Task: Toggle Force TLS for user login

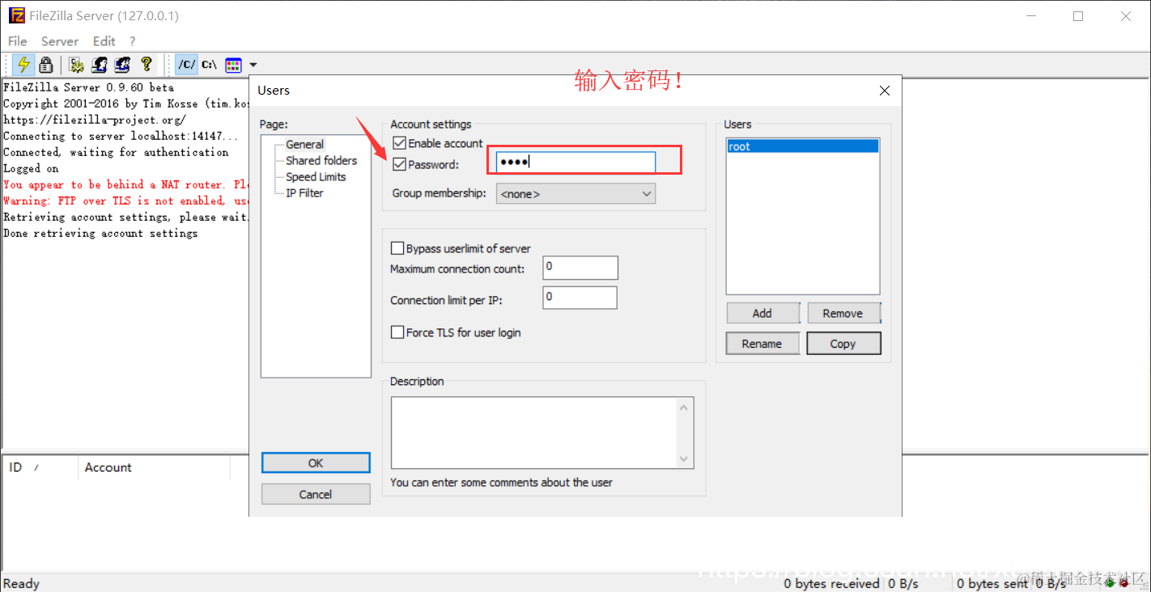Action: (x=397, y=332)
